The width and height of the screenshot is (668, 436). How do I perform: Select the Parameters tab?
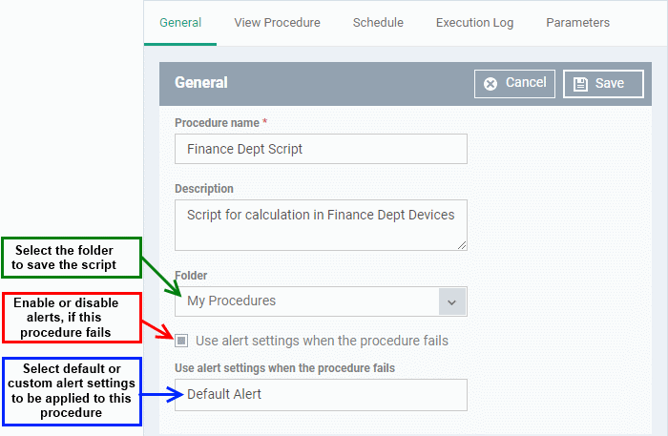(577, 23)
